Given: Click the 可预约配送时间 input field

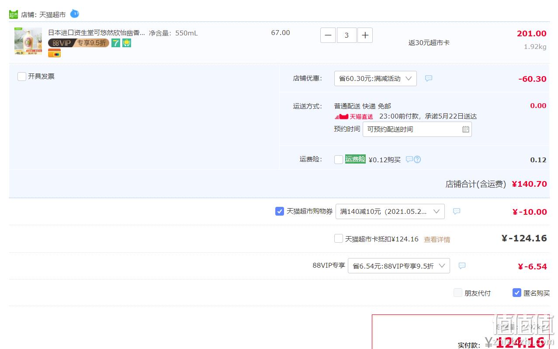Looking at the screenshot, I should [x=417, y=129].
